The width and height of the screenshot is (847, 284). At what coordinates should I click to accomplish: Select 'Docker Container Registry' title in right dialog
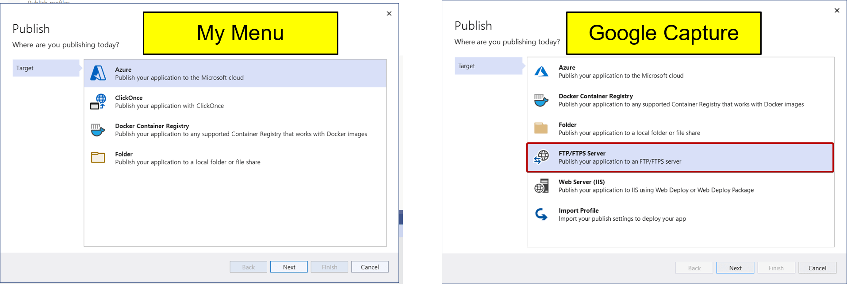pos(596,96)
